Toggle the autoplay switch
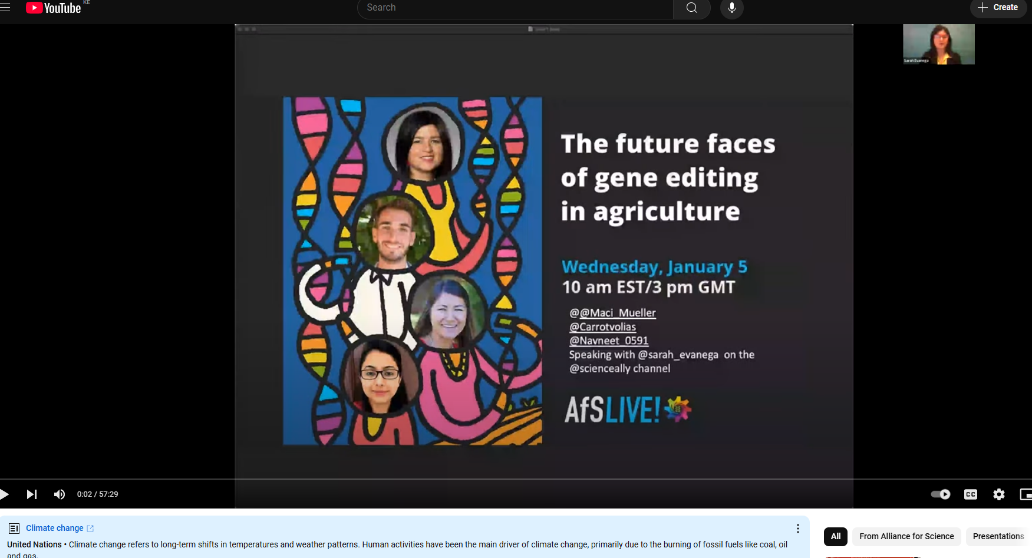1032x558 pixels. (x=941, y=494)
